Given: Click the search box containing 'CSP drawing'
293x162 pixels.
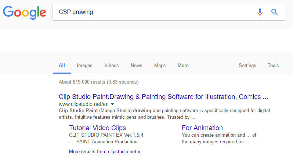Looking at the screenshot, I should point(154,12).
